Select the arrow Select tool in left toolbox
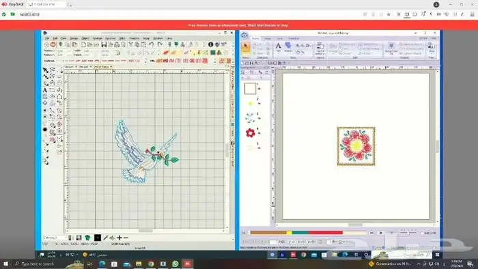Image resolution: width=478 pixels, height=269 pixels. [45, 70]
